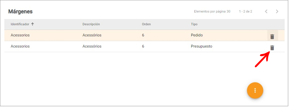The image size is (289, 107).
Task: Click Acessórios description in Presupuesto row
Action: (x=92, y=46)
